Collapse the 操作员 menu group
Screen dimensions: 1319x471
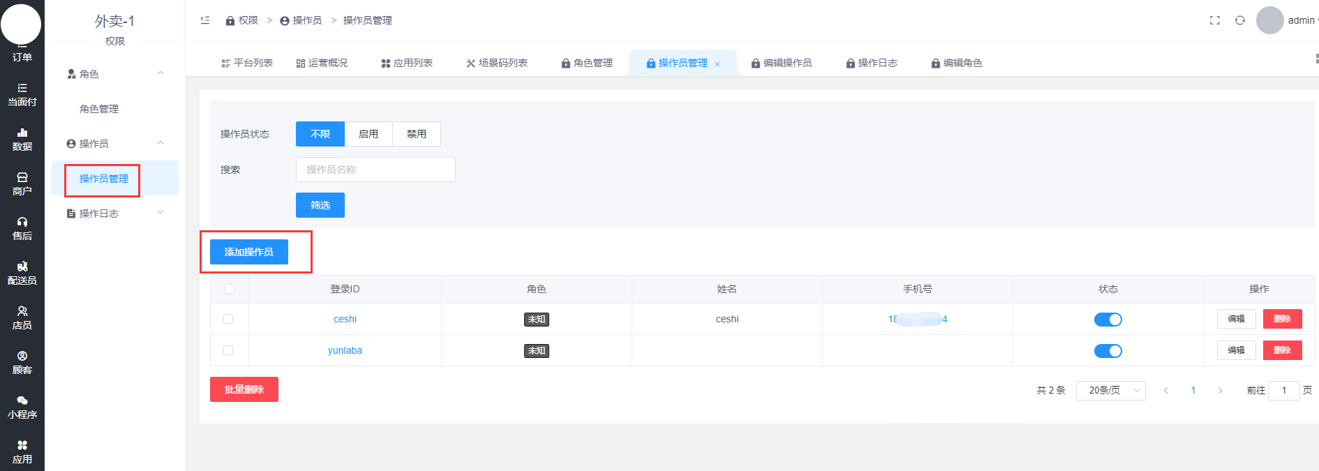pyautogui.click(x=161, y=143)
